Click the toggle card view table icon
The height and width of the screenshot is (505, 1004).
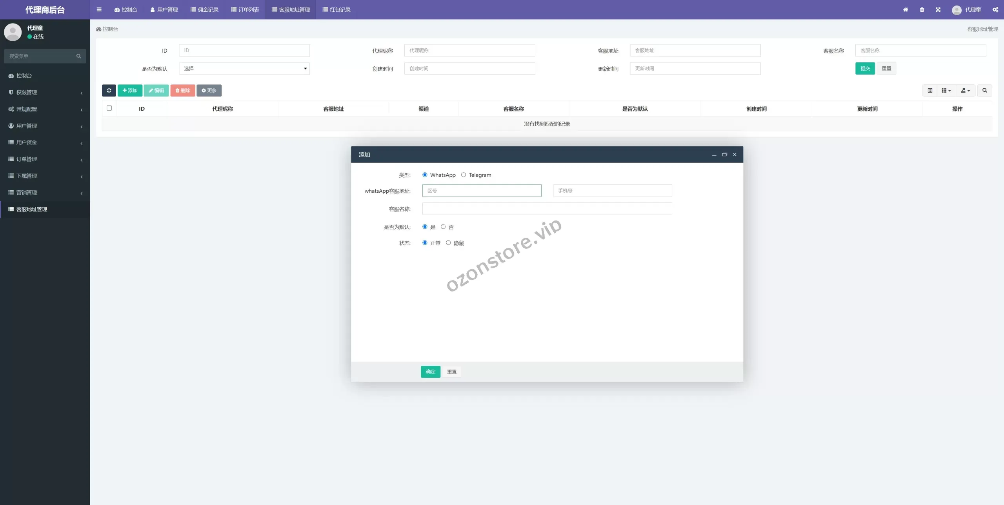pyautogui.click(x=930, y=91)
